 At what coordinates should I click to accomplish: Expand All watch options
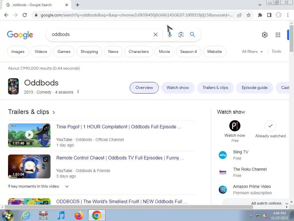click(269, 203)
